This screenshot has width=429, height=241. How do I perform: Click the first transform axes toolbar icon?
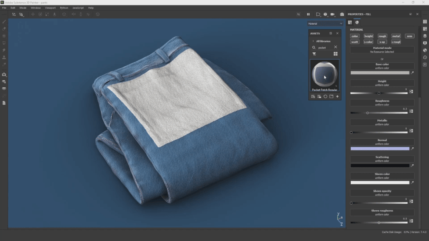point(14,14)
